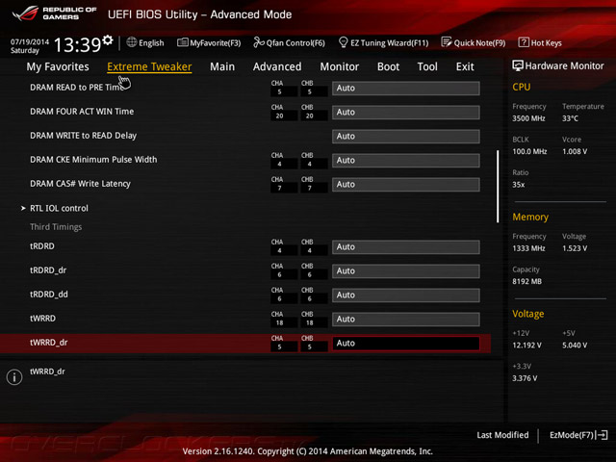
Task: Open DRAM WRITE to READ Delay Auto field
Action: pyautogui.click(x=406, y=136)
